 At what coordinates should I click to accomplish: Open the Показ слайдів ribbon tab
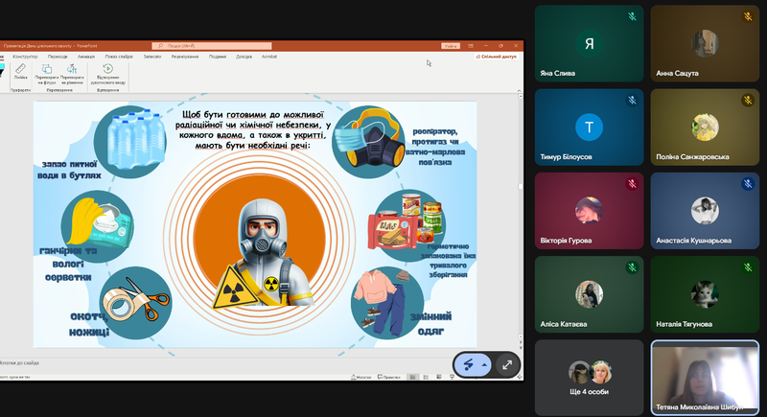118,57
